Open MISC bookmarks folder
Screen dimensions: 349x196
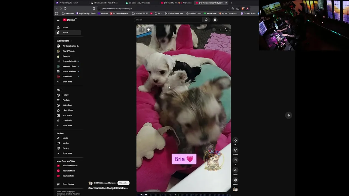158,13
